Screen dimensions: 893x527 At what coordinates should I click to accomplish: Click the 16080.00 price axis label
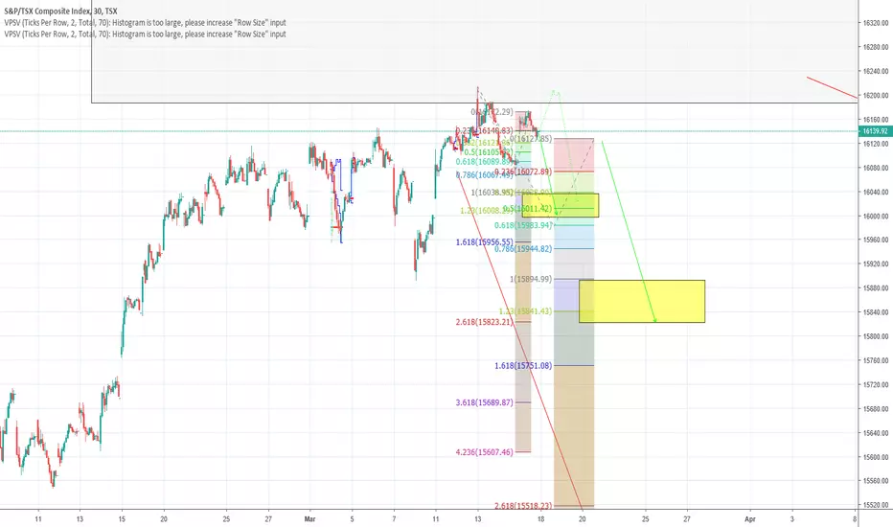[x=876, y=168]
